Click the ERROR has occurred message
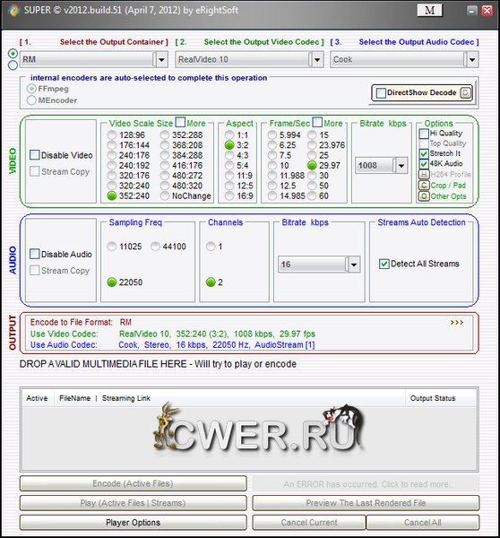This screenshot has width=500, height=538. (x=366, y=484)
